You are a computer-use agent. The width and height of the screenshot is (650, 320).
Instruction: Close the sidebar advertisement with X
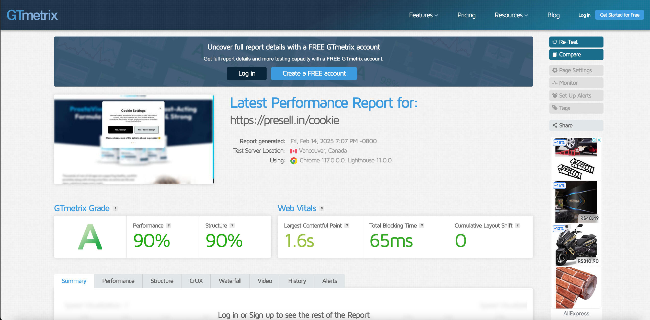tap(599, 140)
